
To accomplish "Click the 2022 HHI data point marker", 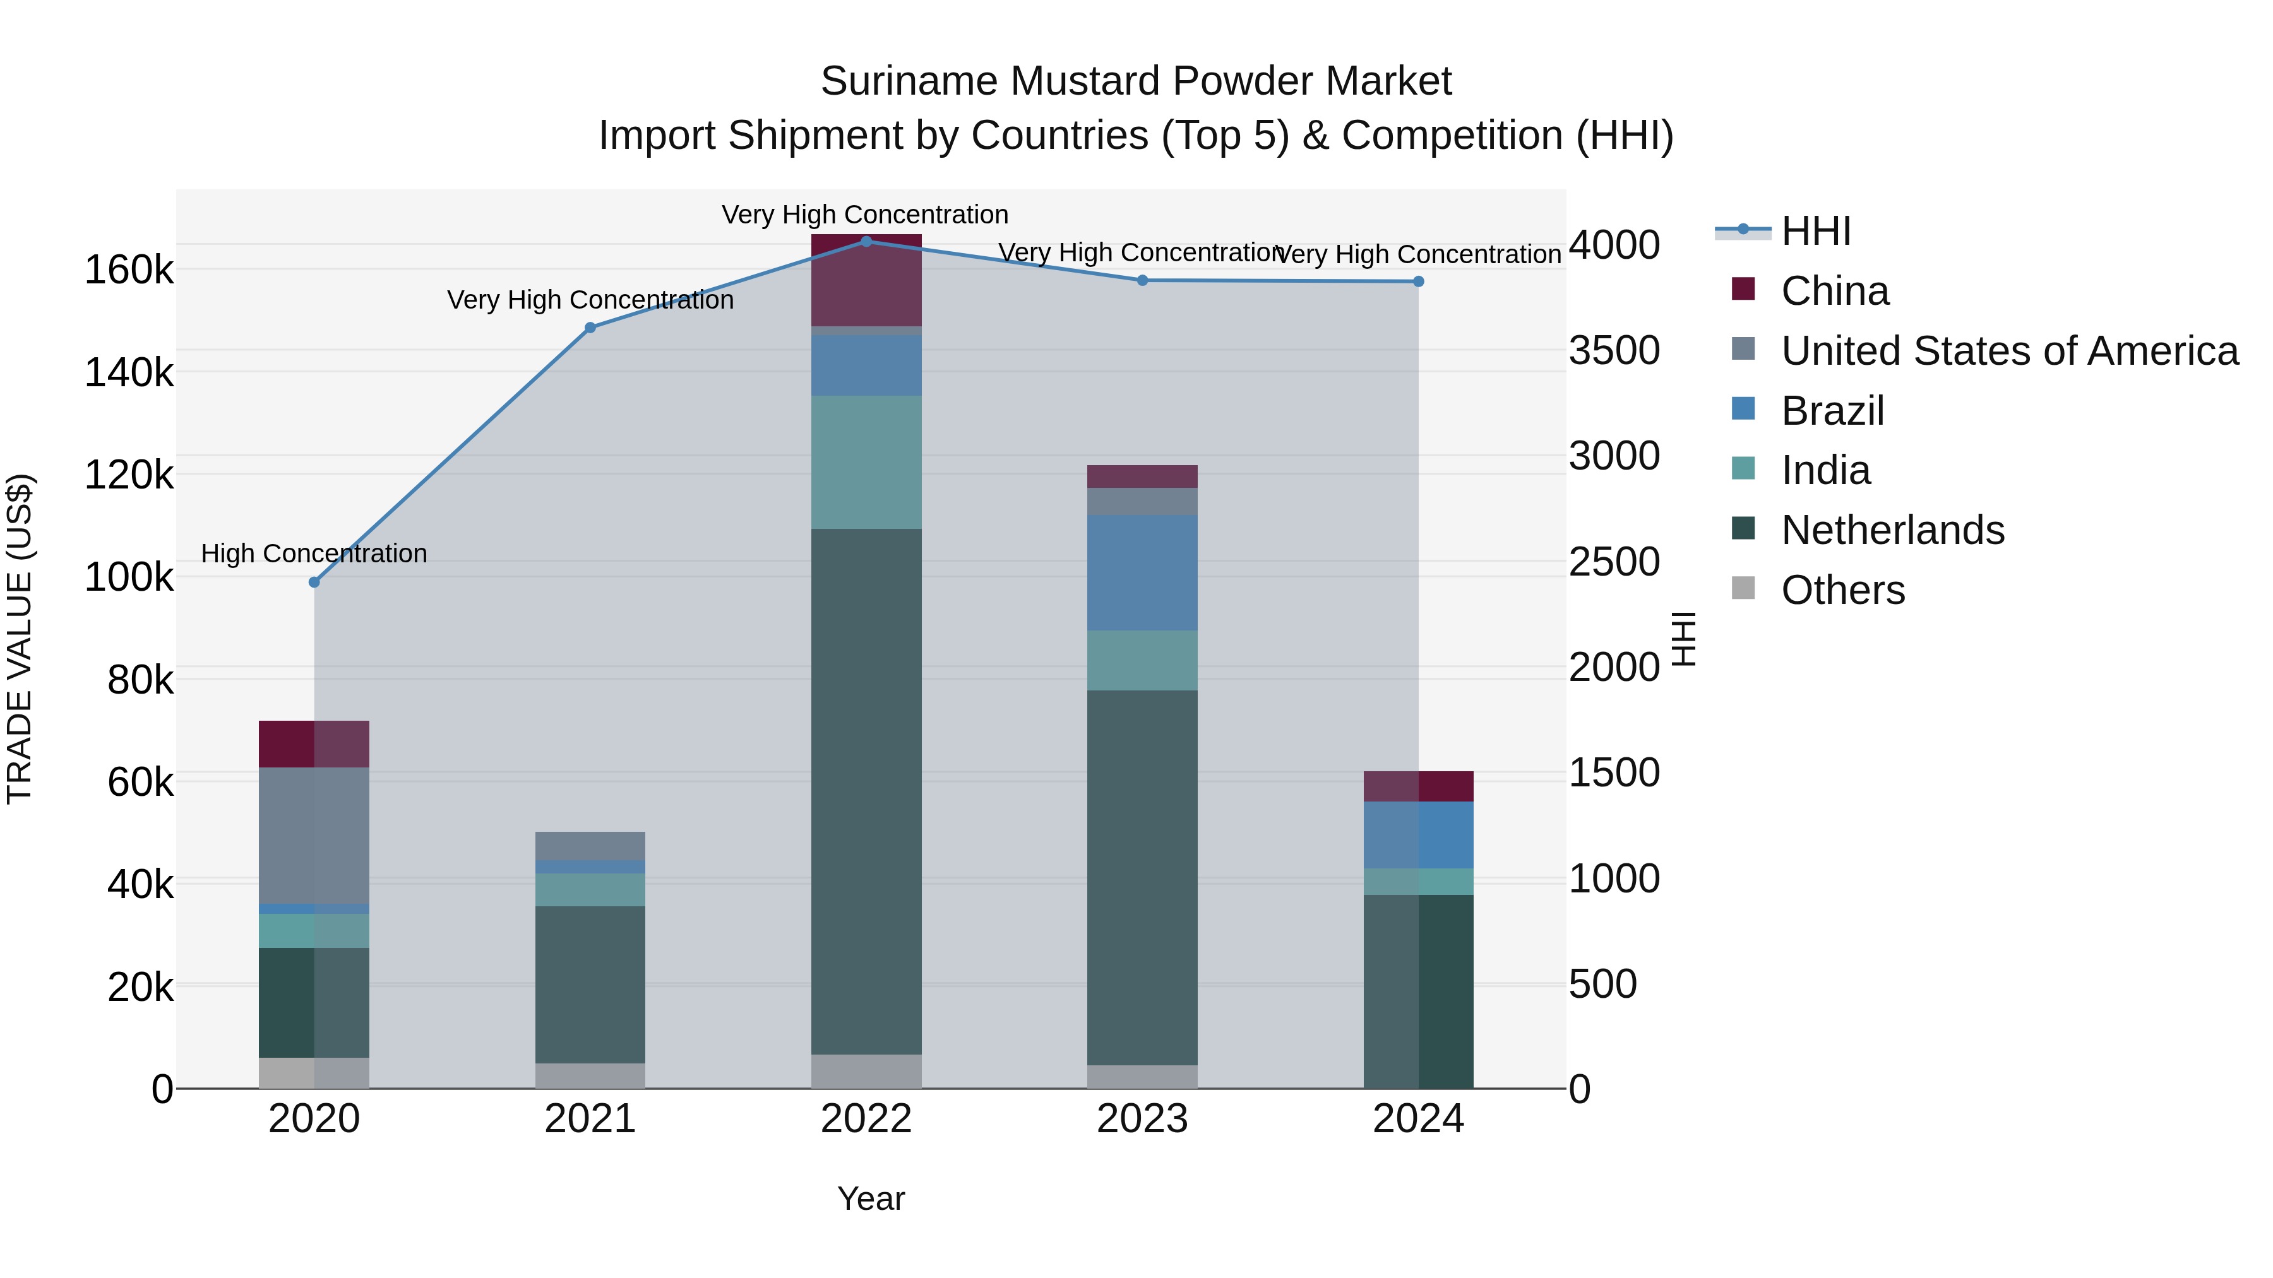I will click(x=866, y=241).
